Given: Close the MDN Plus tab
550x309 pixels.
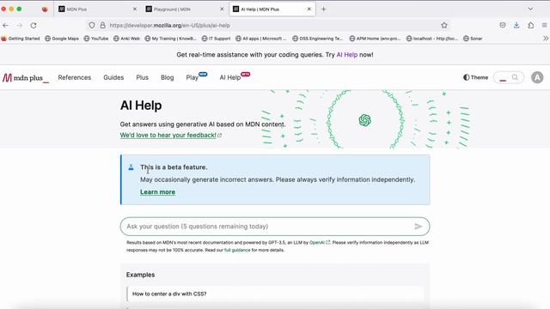Looking at the screenshot, I should tap(135, 9).
